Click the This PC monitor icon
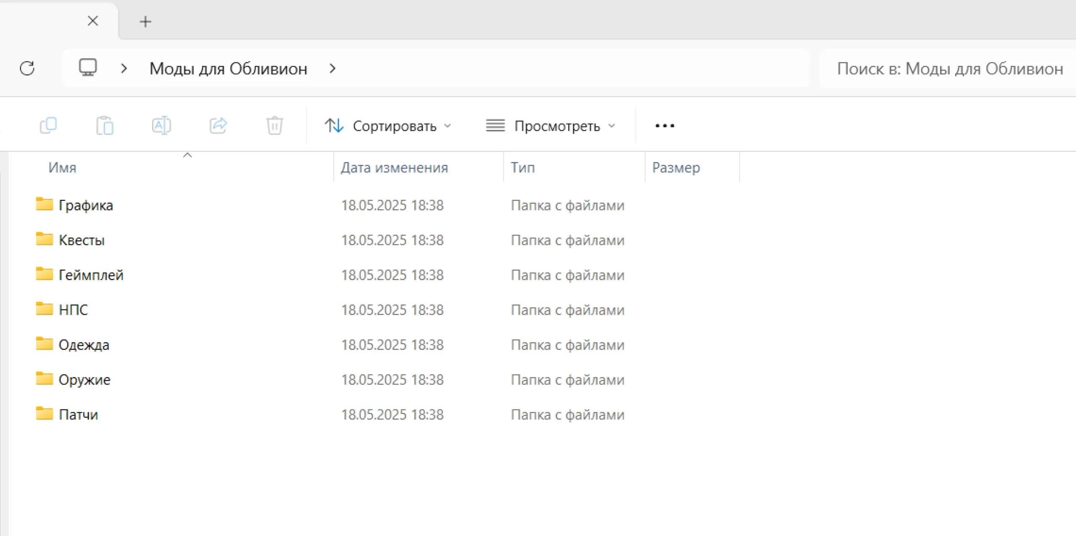This screenshot has height=536, width=1076. (88, 68)
